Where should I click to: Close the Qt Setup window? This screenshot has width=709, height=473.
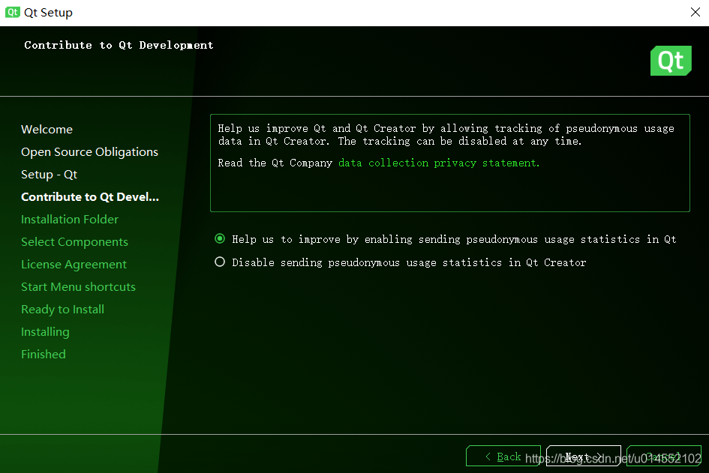tap(695, 12)
